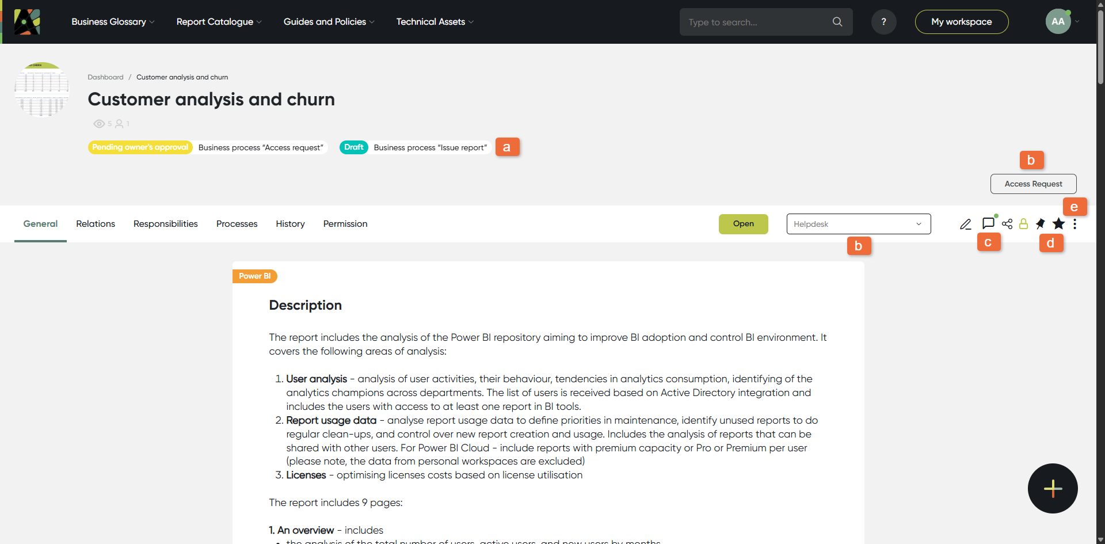Click the share icon

tap(1007, 224)
